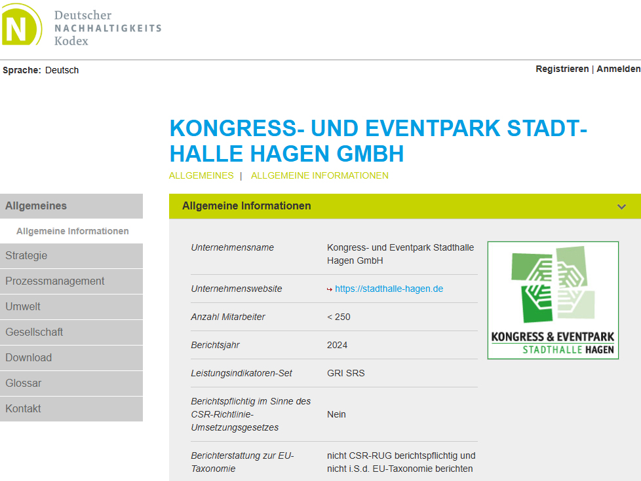Click the Registrieren link

point(562,69)
